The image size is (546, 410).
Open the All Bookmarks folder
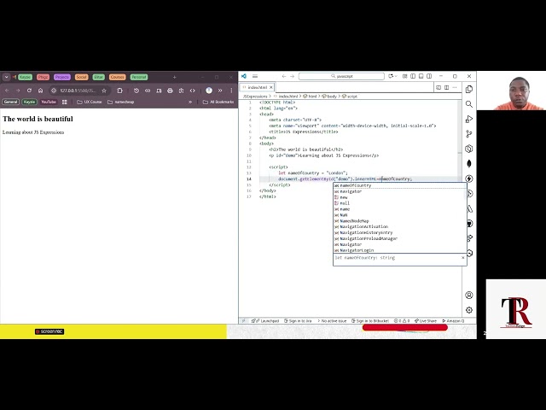218,102
